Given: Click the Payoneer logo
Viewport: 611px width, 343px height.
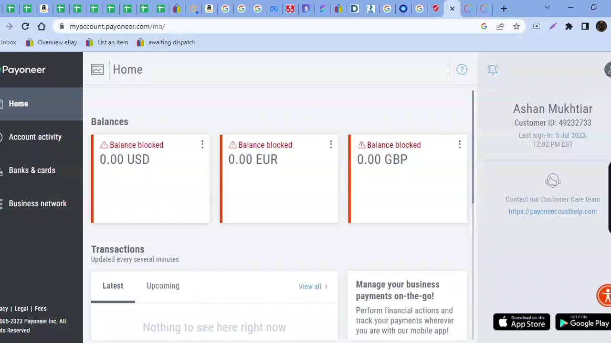Looking at the screenshot, I should (23, 70).
